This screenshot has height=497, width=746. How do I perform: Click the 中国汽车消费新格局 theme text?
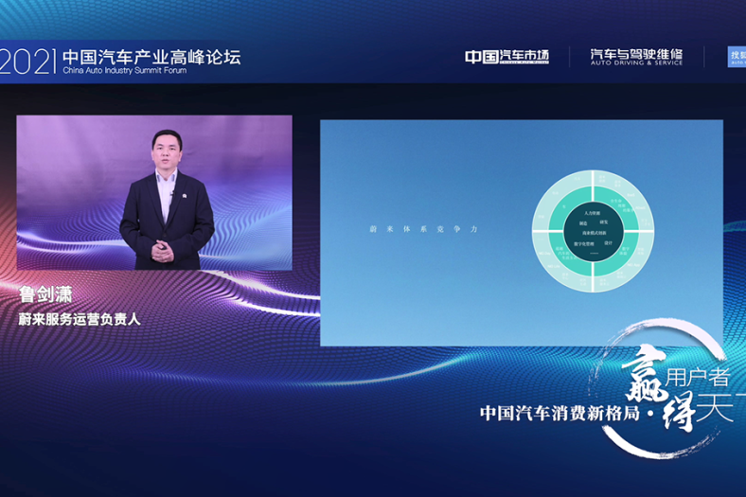(559, 414)
